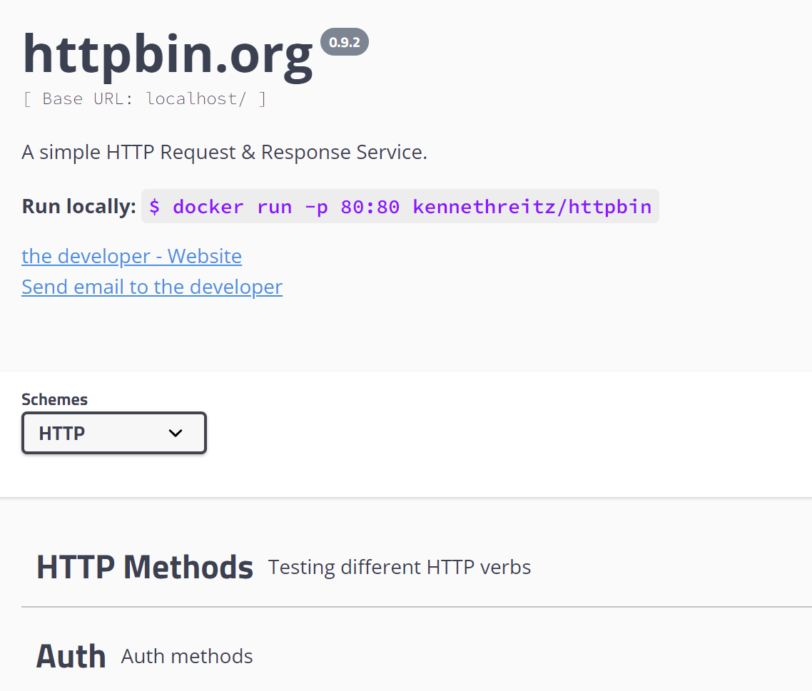This screenshot has height=691, width=812.
Task: Click the Auth heading title
Action: point(71,656)
